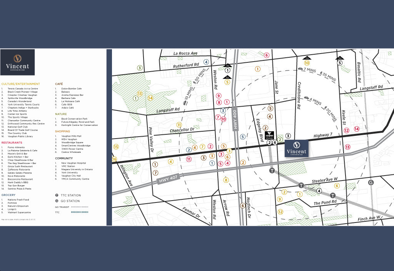
Task: Select the TTC Station icon in the legend
Action: click(x=57, y=195)
